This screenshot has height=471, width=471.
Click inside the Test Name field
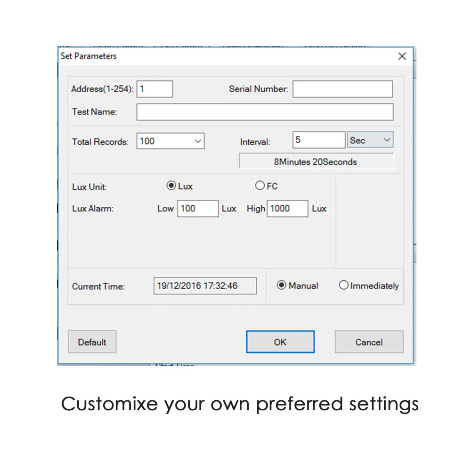[x=265, y=112]
